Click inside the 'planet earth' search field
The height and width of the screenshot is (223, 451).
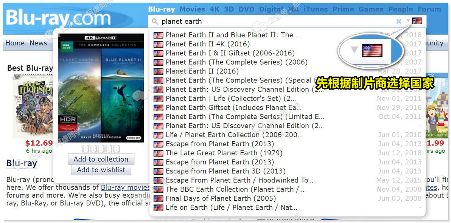pyautogui.click(x=276, y=22)
